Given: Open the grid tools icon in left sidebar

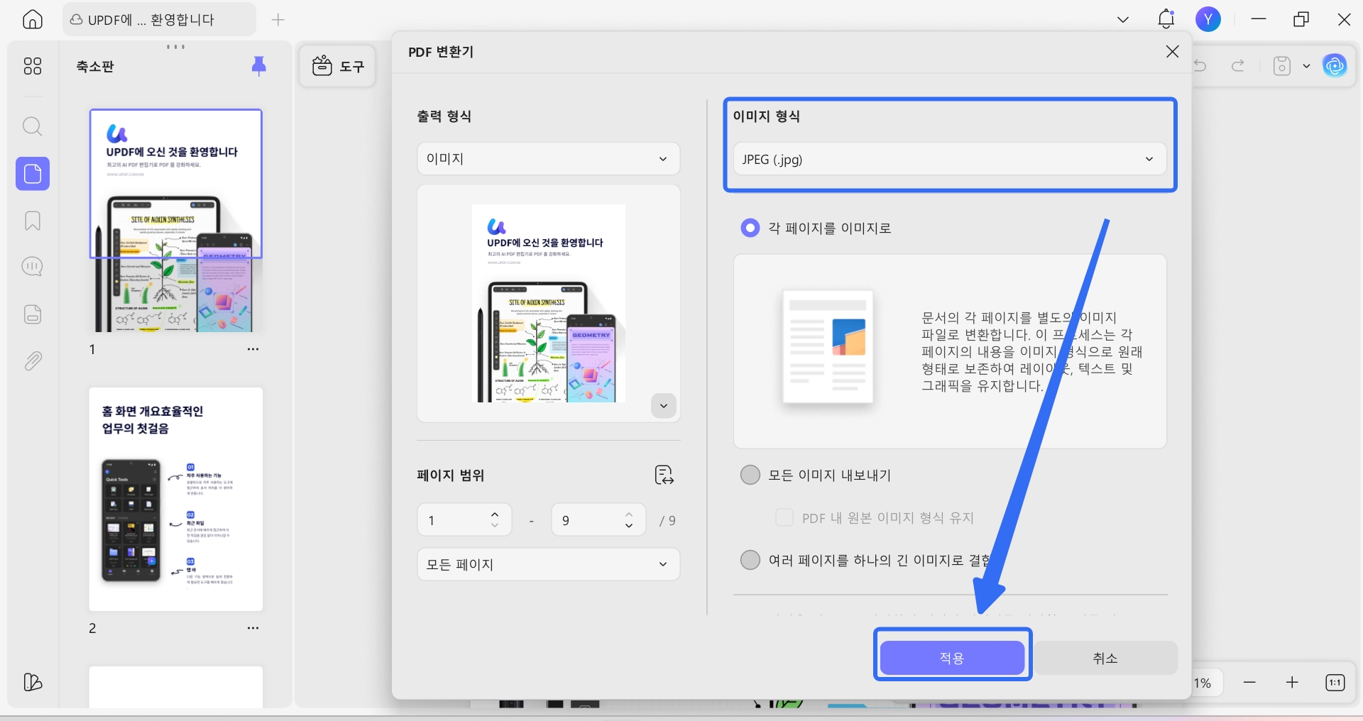Looking at the screenshot, I should 33,66.
